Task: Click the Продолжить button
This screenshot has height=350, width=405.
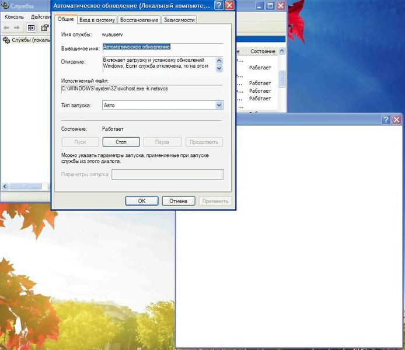Action: tap(204, 142)
